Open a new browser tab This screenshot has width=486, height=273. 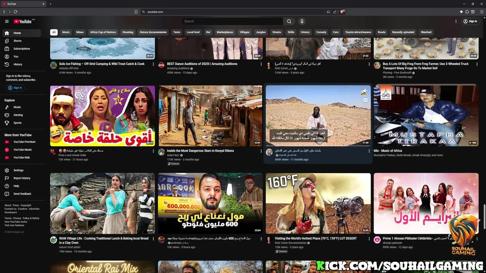(50, 4)
